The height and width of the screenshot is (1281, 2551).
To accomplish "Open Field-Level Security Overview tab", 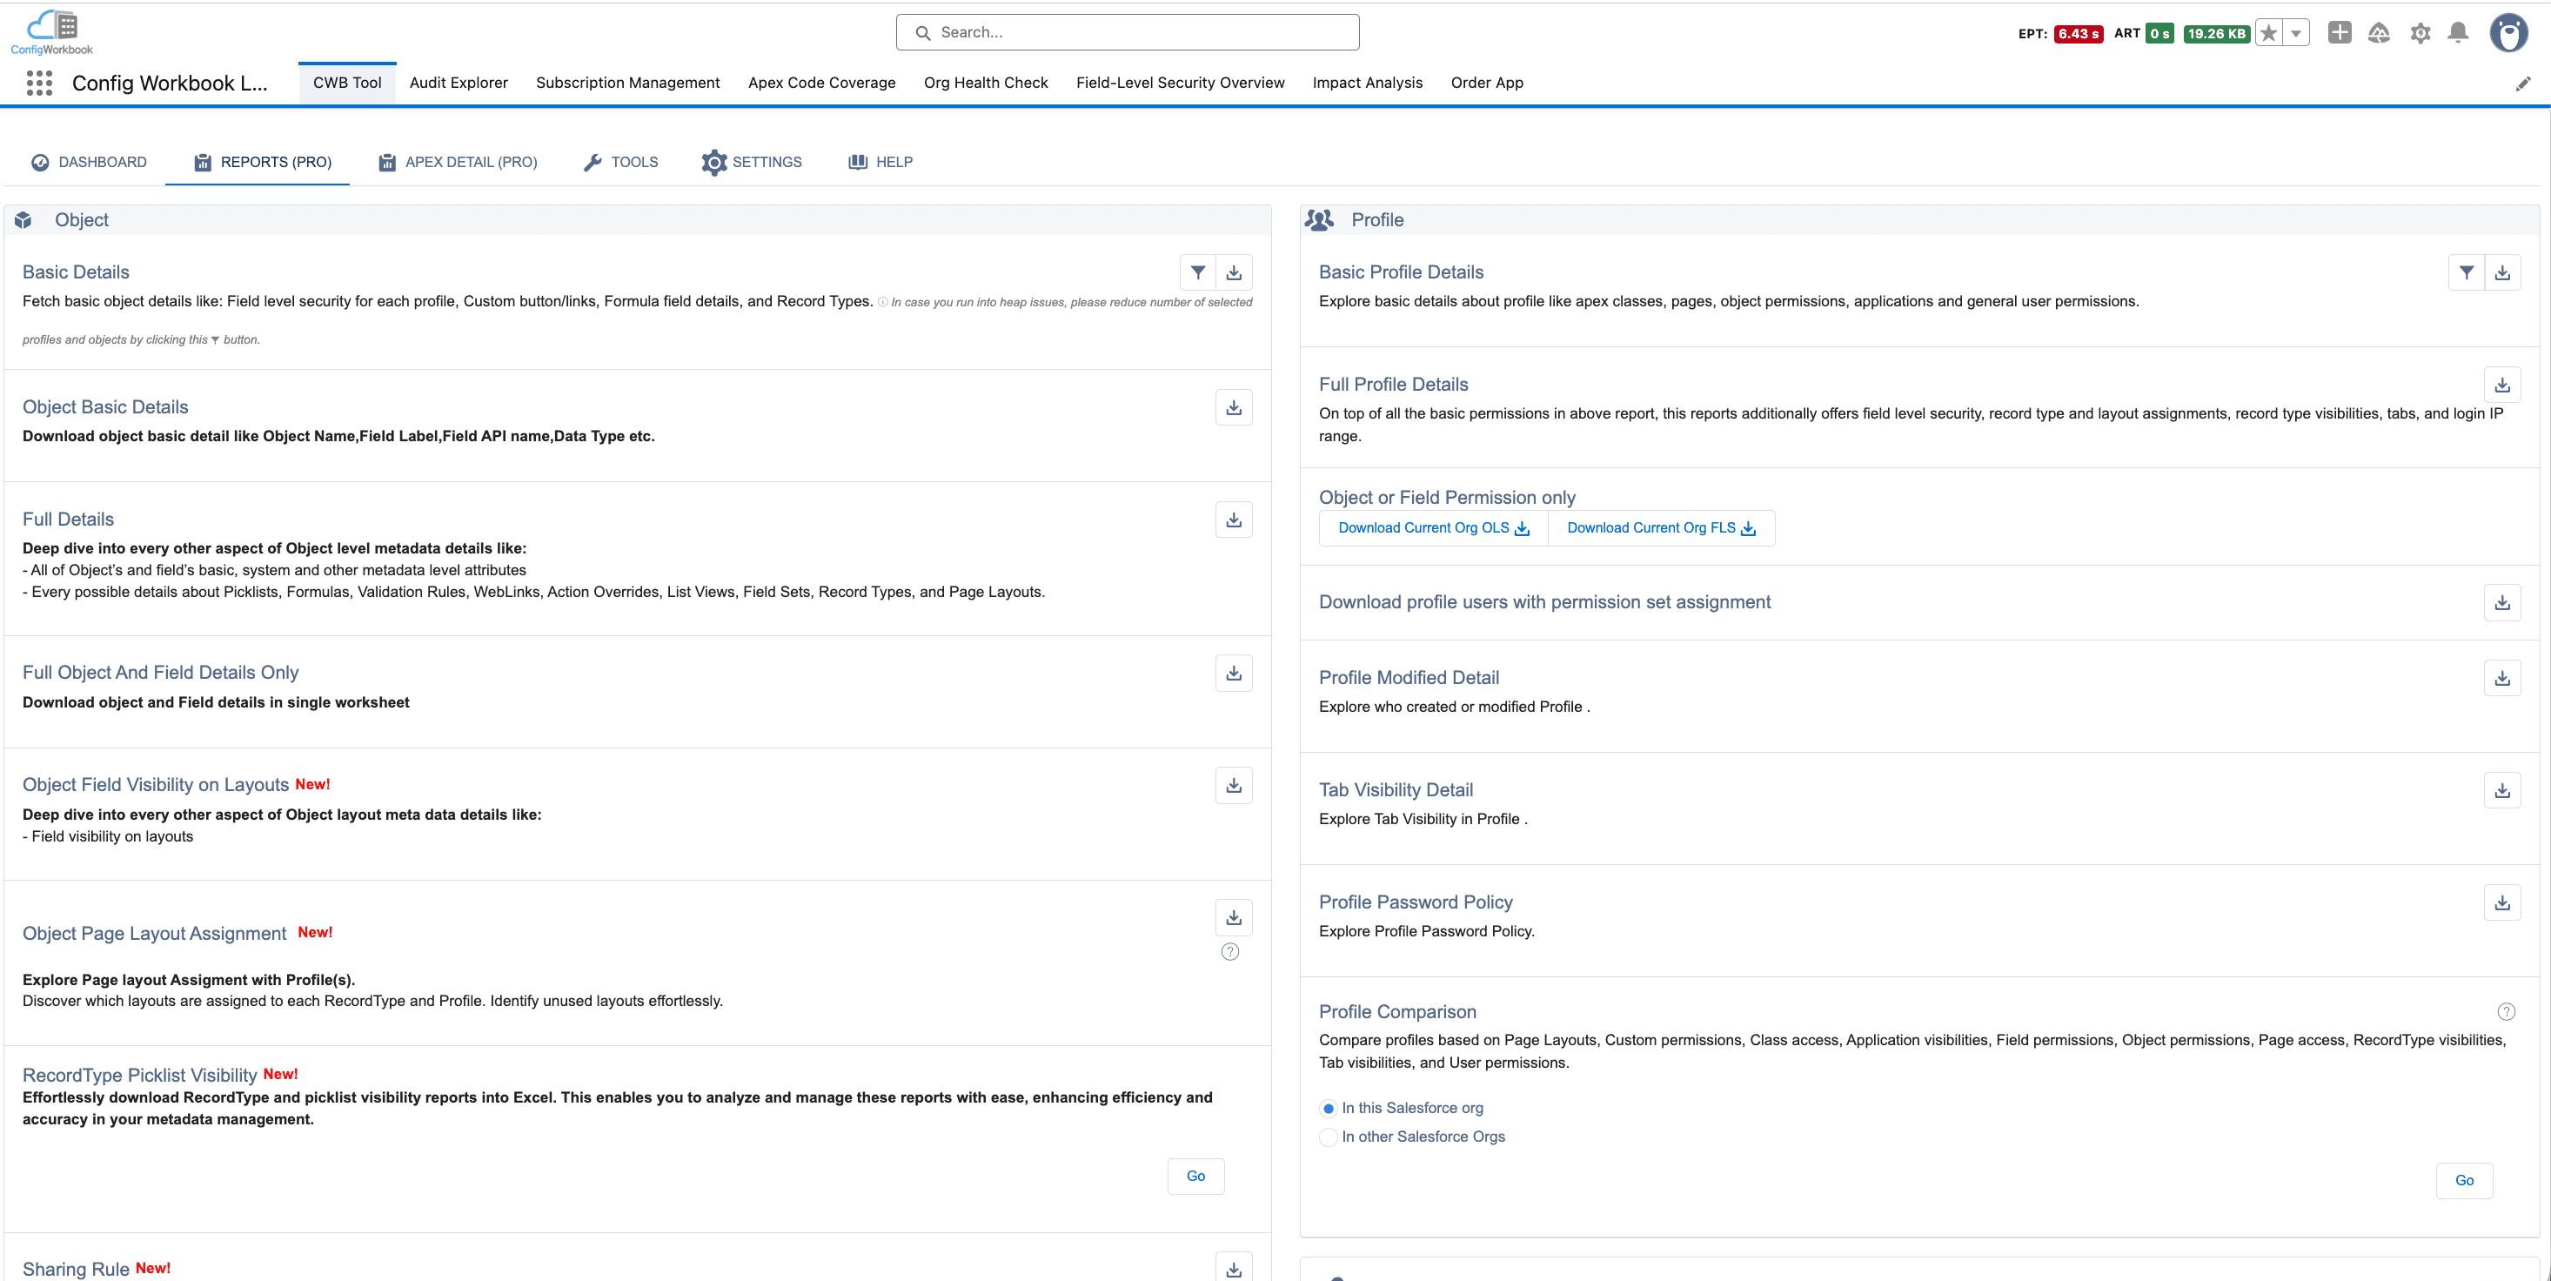I will coord(1181,84).
